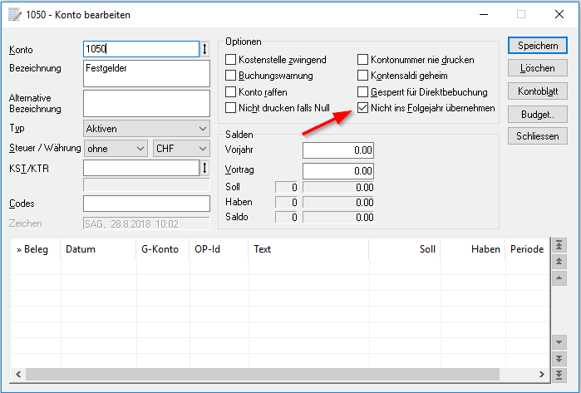Open the Budget.. dialog
581x393 pixels.
[538, 114]
